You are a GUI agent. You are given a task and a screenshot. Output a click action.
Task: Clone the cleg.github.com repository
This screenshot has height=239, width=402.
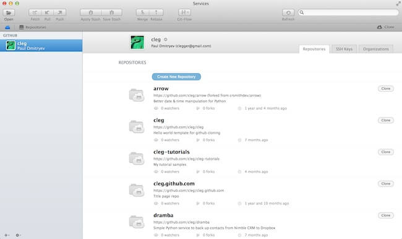[x=385, y=184]
